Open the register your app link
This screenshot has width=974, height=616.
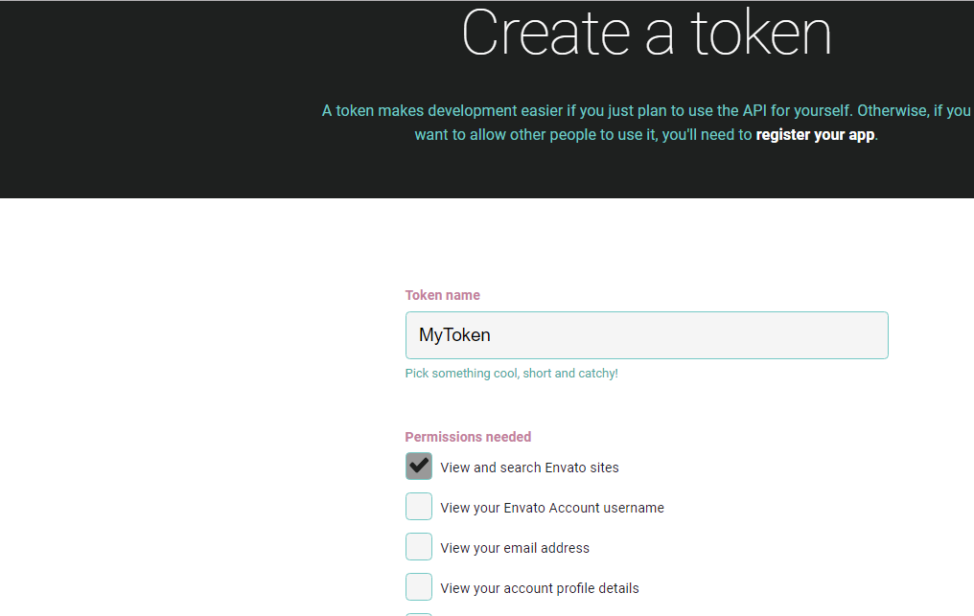815,135
